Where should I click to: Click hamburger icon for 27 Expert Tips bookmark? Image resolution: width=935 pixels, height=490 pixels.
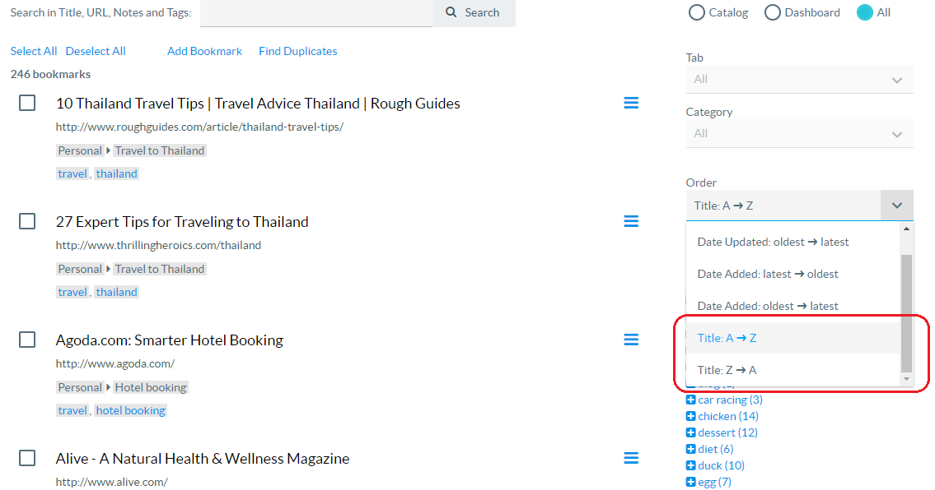pos(631,220)
